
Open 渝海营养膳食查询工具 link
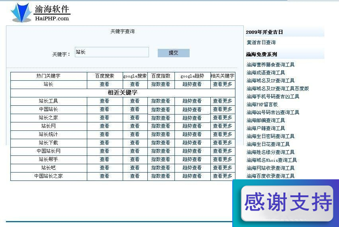coord(270,64)
